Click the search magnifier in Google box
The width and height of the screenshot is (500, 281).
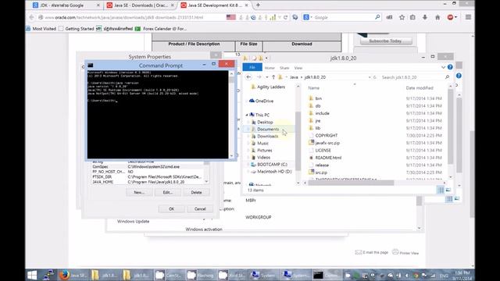377,17
